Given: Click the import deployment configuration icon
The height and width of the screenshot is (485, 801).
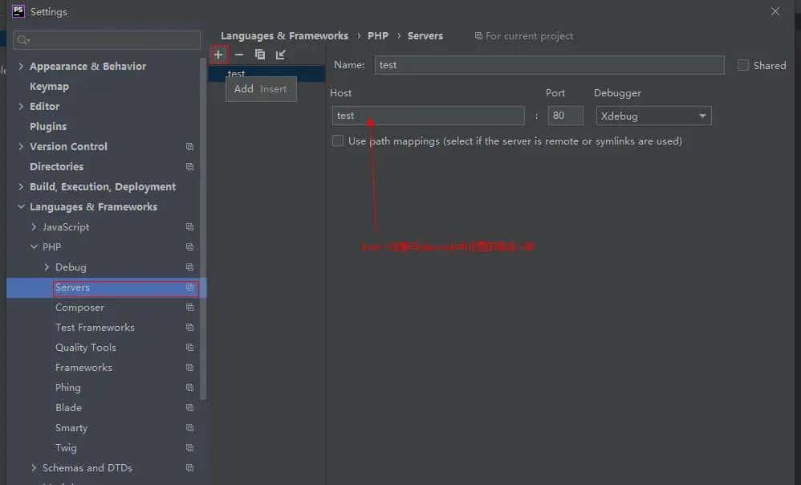Looking at the screenshot, I should click(280, 54).
